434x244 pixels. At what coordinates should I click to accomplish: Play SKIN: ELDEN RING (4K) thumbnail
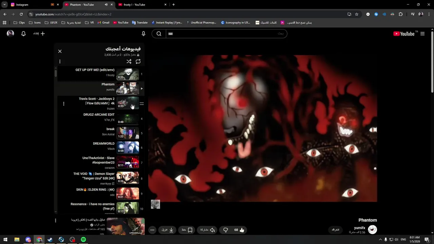[128, 194]
